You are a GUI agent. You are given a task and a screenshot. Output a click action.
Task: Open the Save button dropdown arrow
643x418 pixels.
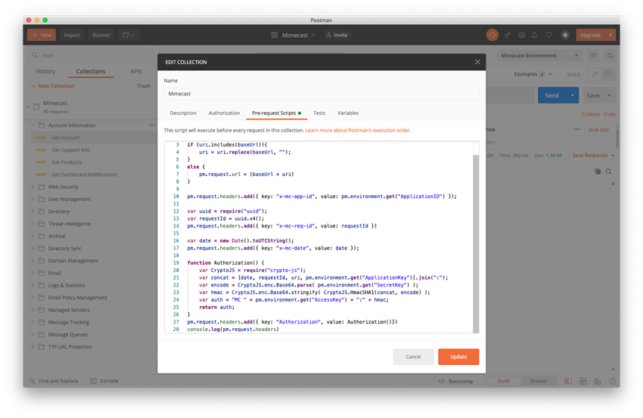pos(610,95)
